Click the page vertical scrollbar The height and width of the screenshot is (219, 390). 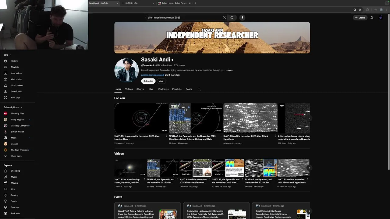coord(388,91)
